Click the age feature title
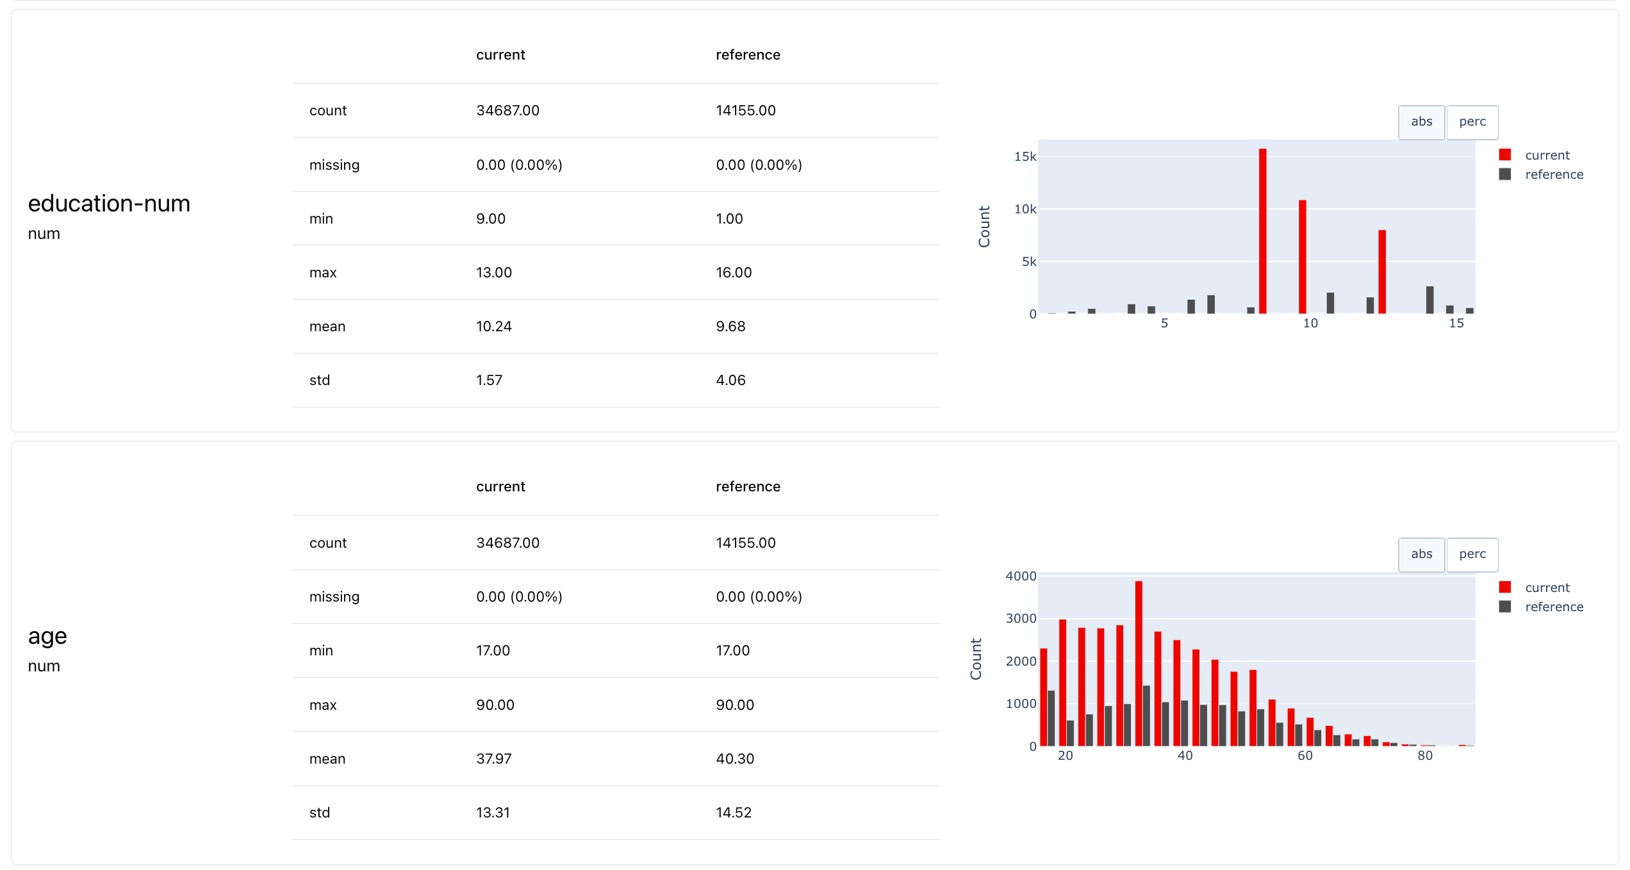The width and height of the screenshot is (1630, 870). click(47, 636)
